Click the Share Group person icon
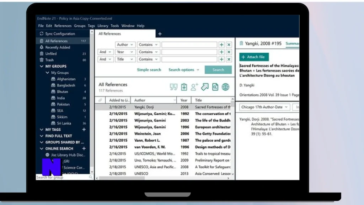 point(194,87)
